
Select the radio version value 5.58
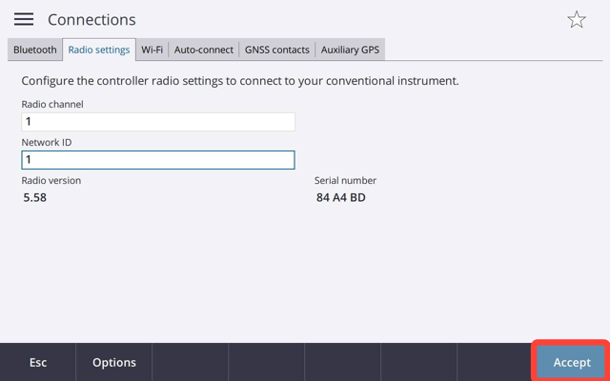coord(34,197)
